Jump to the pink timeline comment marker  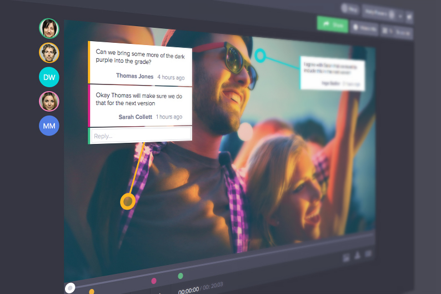pyautogui.click(x=153, y=281)
